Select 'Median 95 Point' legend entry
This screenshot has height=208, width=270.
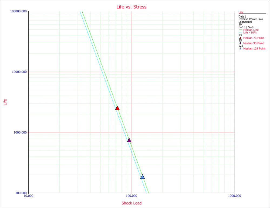[254, 43]
